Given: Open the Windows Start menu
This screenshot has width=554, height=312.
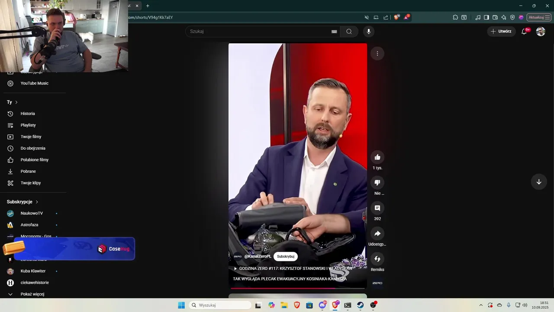Looking at the screenshot, I should (x=181, y=305).
